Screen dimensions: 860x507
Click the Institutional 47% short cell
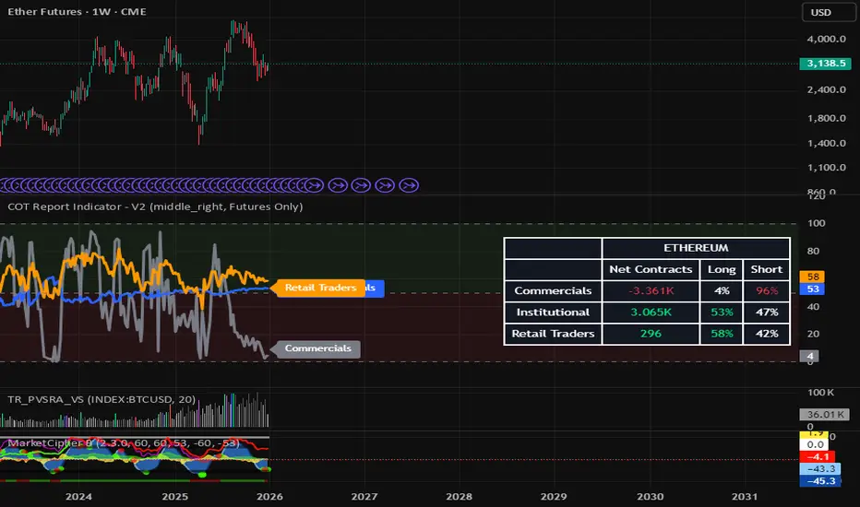coord(766,312)
